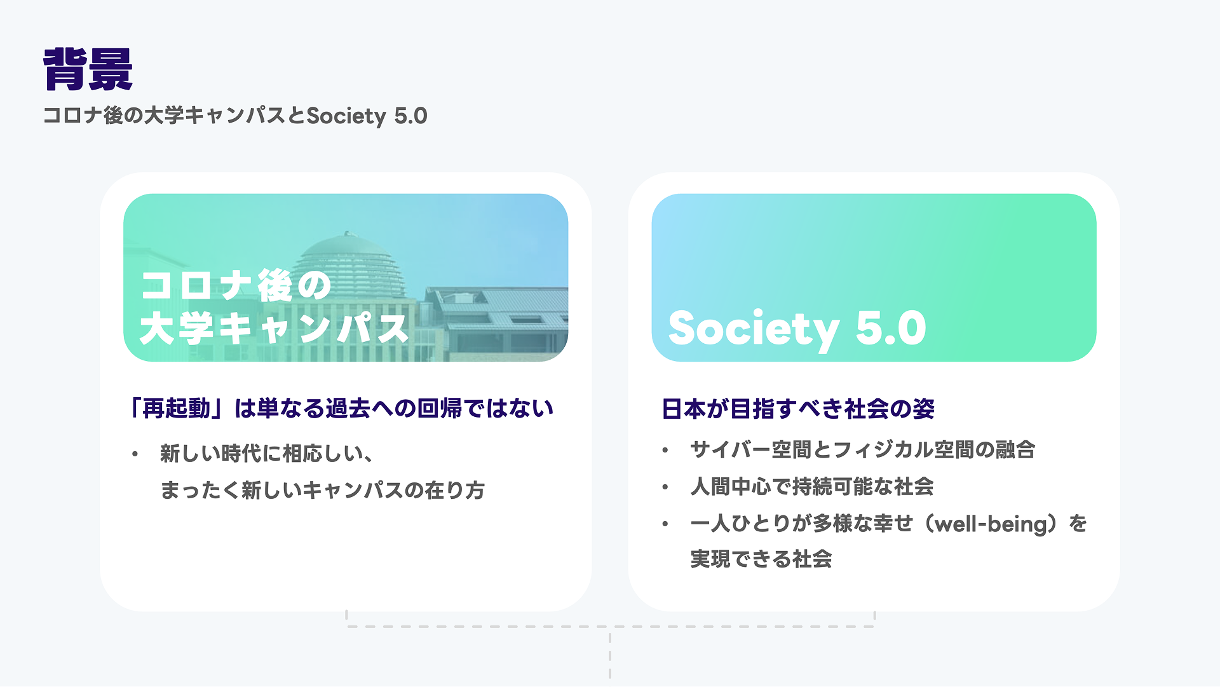Click the slide title 背景
Image resolution: width=1220 pixels, height=687 pixels.
pos(88,69)
